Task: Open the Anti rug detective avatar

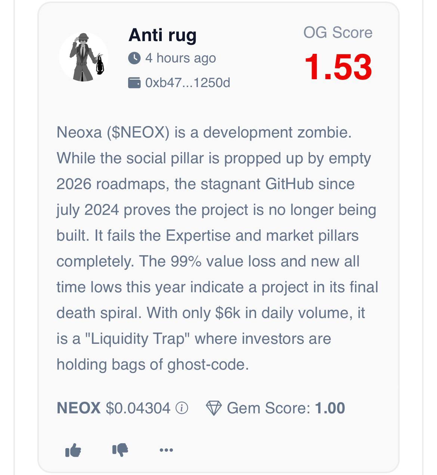Action: pyautogui.click(x=84, y=57)
